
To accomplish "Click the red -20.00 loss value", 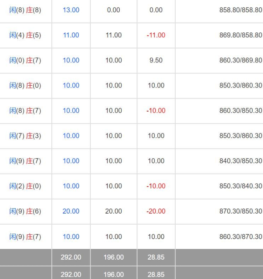I will click(156, 211).
